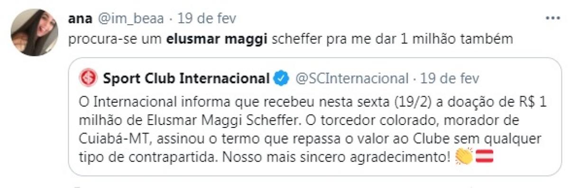Open quoted tweet via its 19 de fev date
This screenshot has width=569, height=188.
[x=450, y=78]
